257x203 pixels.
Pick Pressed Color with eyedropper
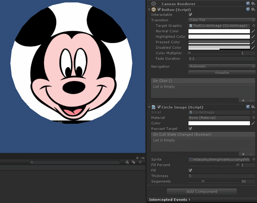253,42
